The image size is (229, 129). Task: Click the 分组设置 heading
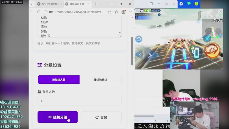point(53,65)
